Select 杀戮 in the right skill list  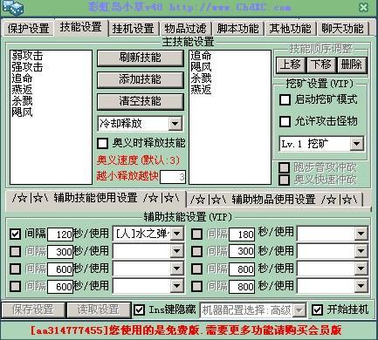coord(201,78)
